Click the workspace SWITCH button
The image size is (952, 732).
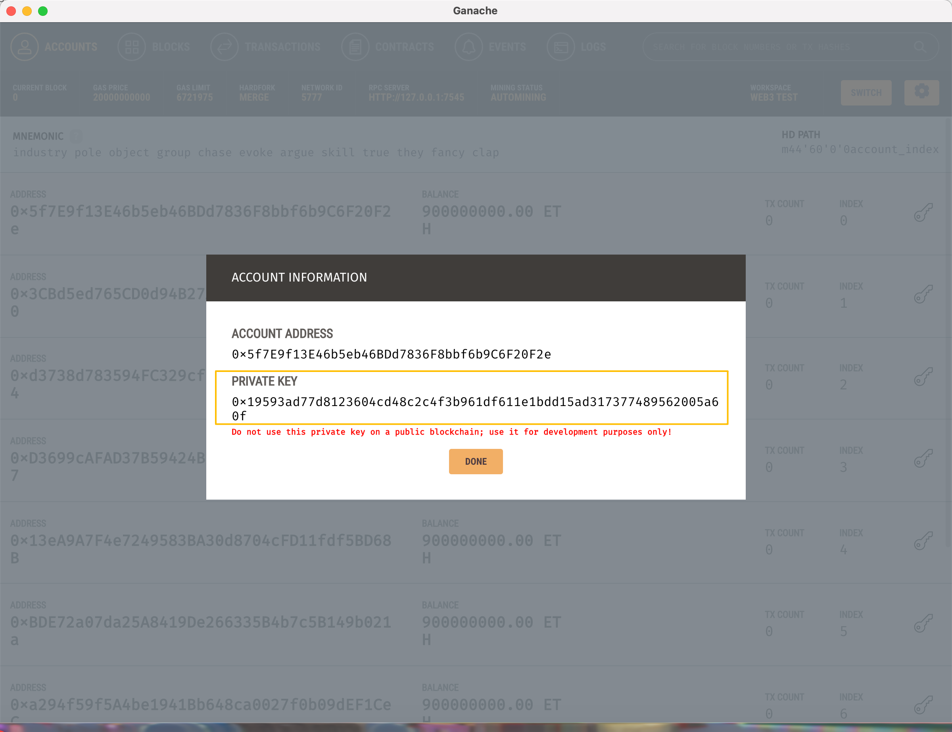click(x=866, y=93)
